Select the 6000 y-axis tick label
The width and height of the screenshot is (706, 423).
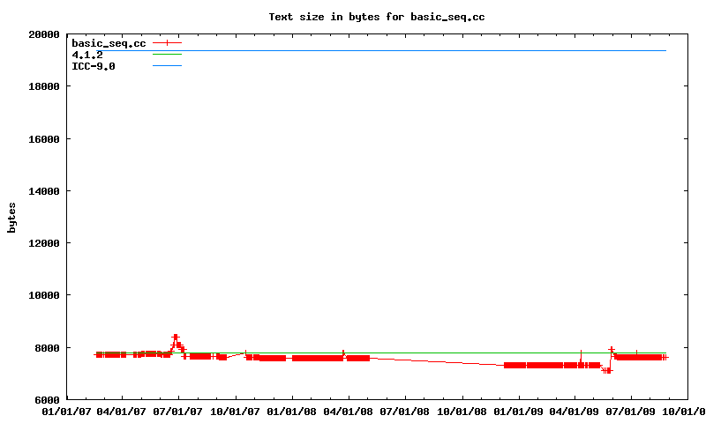(x=45, y=400)
